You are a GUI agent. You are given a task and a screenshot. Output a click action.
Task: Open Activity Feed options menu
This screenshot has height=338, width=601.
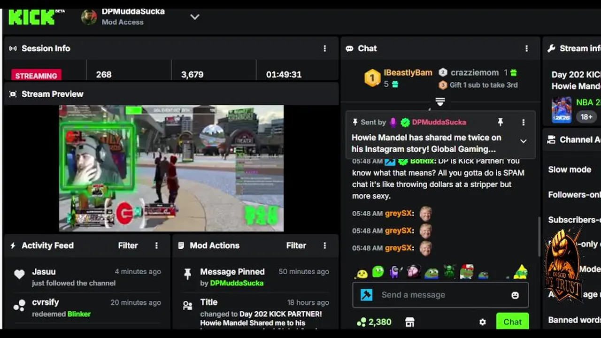coord(156,246)
